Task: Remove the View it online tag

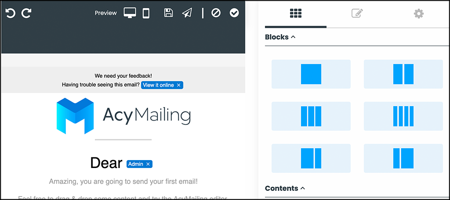Action: [x=178, y=85]
